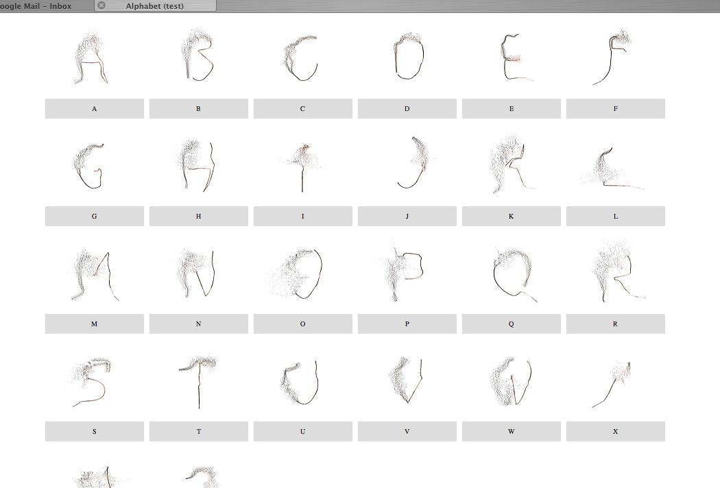The height and width of the screenshot is (488, 720).
Task: Click the gray button labeled C
Action: pos(303,109)
